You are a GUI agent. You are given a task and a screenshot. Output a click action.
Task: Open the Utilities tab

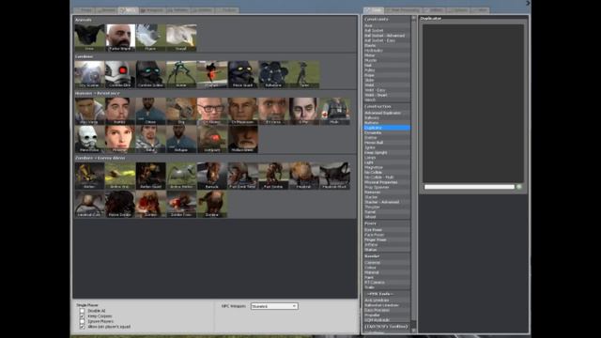click(434, 10)
